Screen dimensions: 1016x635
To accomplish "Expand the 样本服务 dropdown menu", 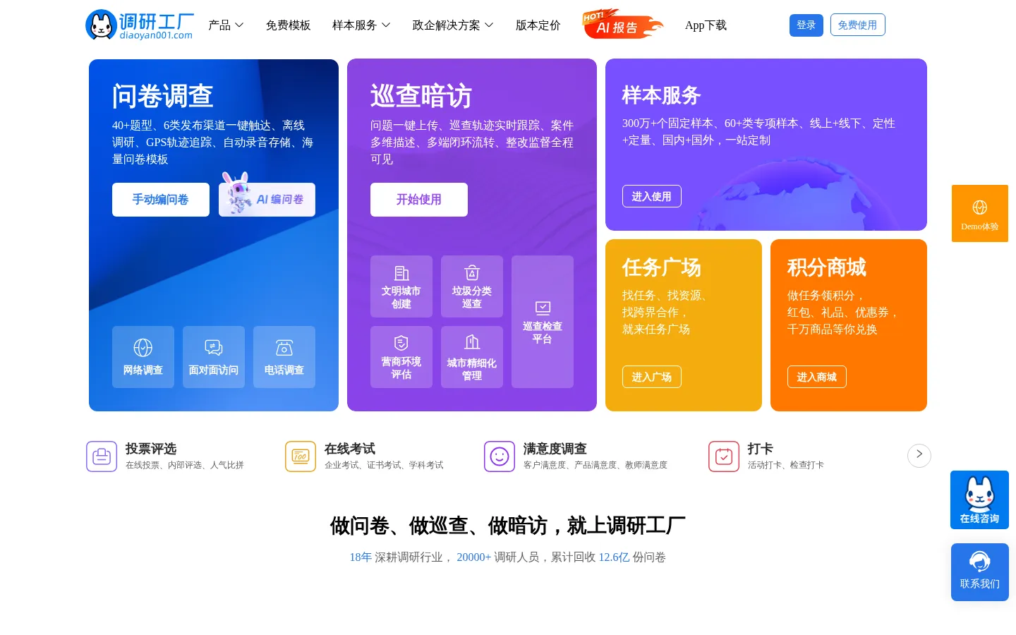I will click(x=361, y=25).
